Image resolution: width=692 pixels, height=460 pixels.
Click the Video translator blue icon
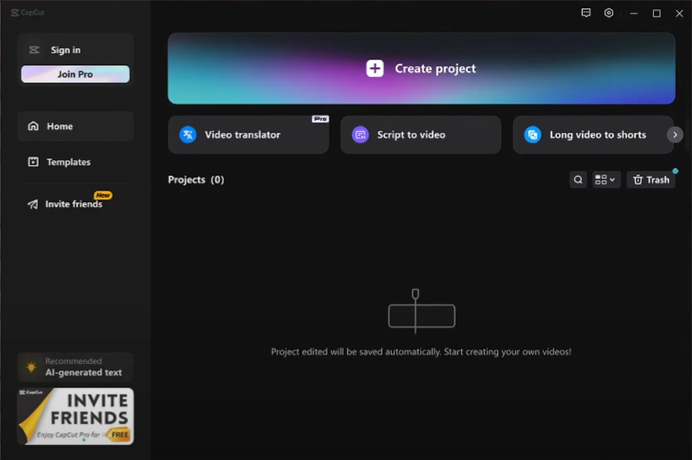pyautogui.click(x=188, y=135)
